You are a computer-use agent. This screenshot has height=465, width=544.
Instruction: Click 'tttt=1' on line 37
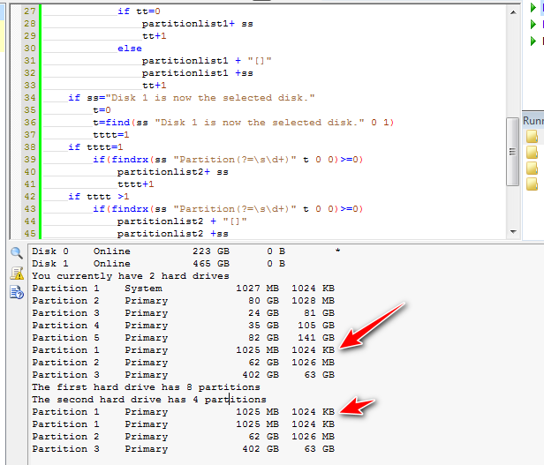click(111, 135)
